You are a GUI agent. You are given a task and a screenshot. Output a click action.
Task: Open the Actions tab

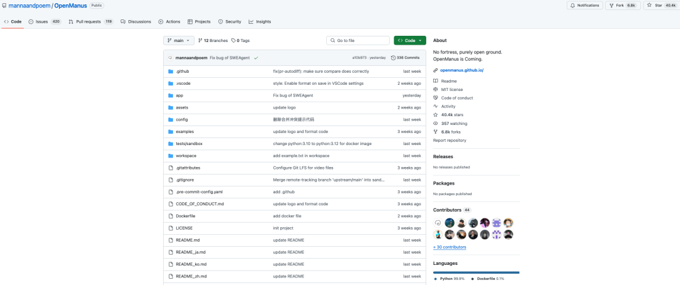coord(169,21)
